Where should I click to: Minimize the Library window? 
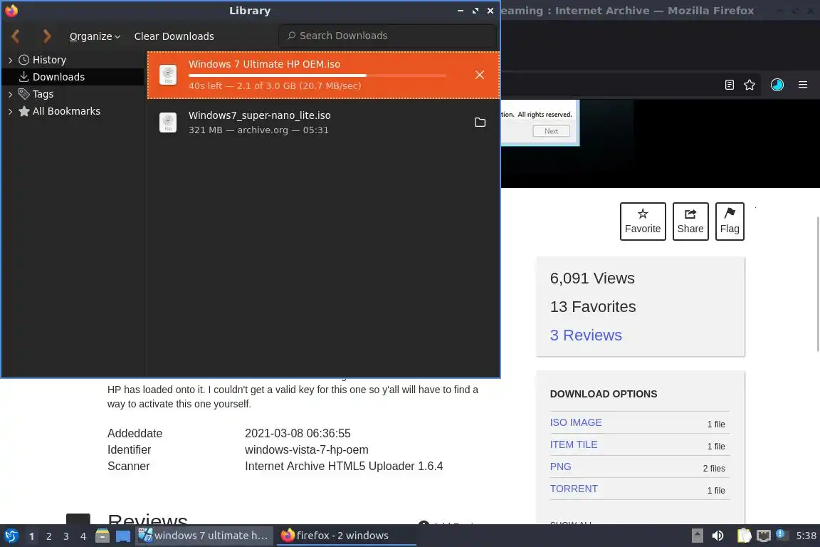(461, 11)
